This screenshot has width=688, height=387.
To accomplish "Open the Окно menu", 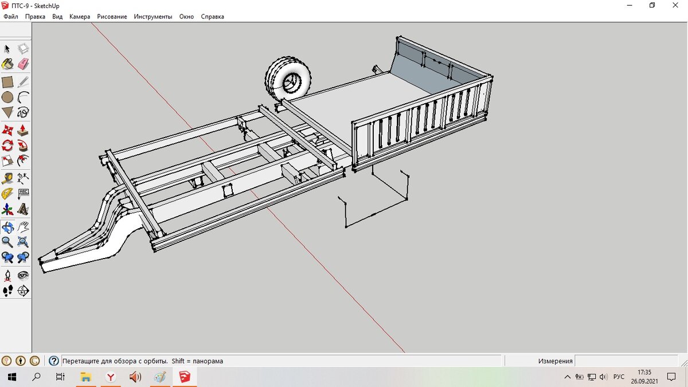I will (x=186, y=17).
